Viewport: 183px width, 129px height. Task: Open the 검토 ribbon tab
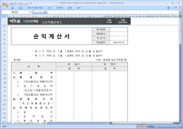[x=70, y=8]
